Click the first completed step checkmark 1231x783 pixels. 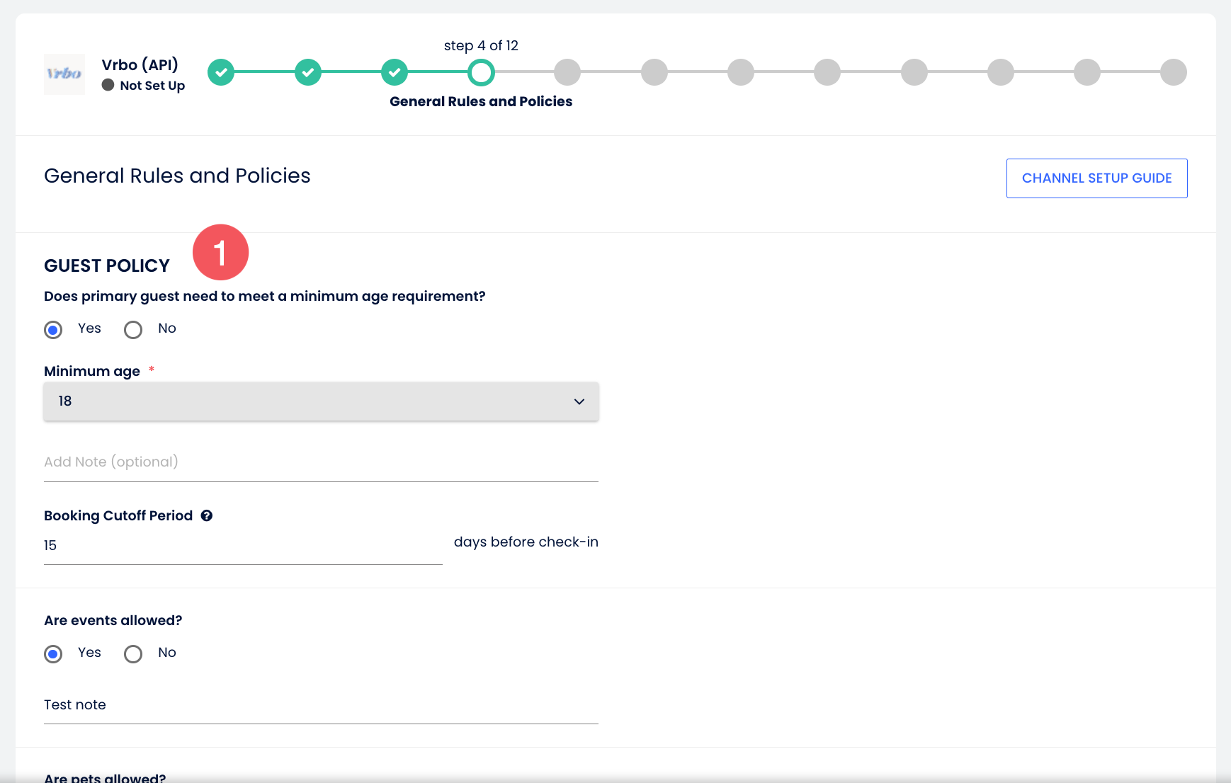coord(221,72)
